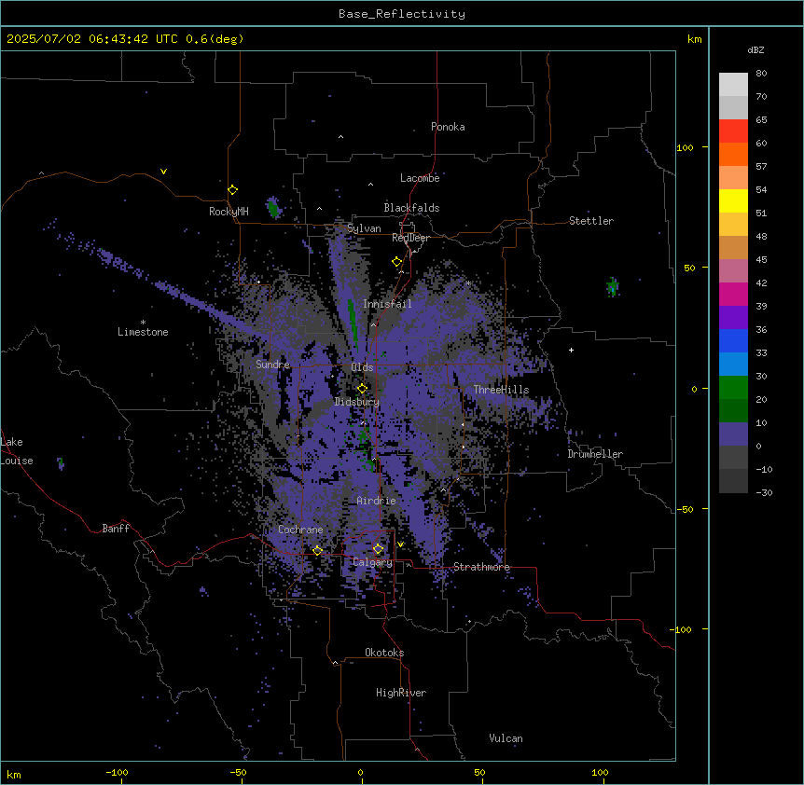
Task: Click the green radar echo east of RockyMH
Action: [273, 208]
